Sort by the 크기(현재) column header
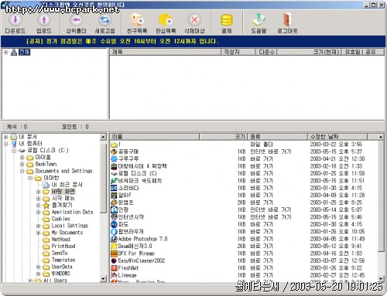The image size is (387, 296). 310,52
